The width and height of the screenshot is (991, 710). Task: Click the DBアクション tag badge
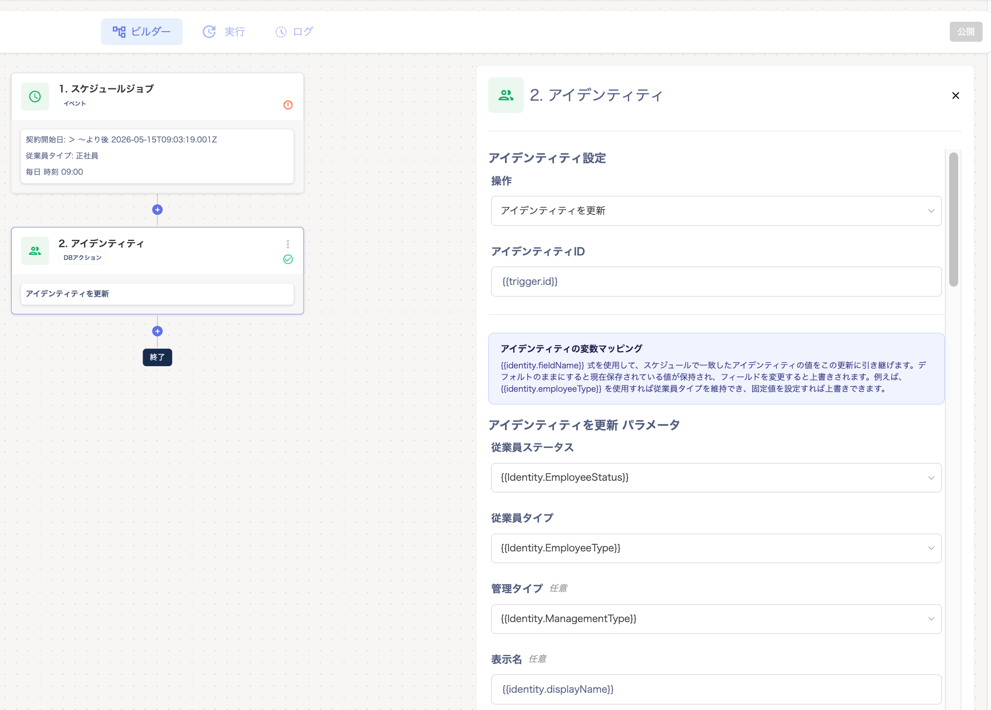pyautogui.click(x=82, y=258)
